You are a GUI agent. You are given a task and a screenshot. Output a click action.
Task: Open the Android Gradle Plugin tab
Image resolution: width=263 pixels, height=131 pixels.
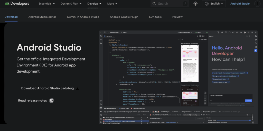(124, 17)
